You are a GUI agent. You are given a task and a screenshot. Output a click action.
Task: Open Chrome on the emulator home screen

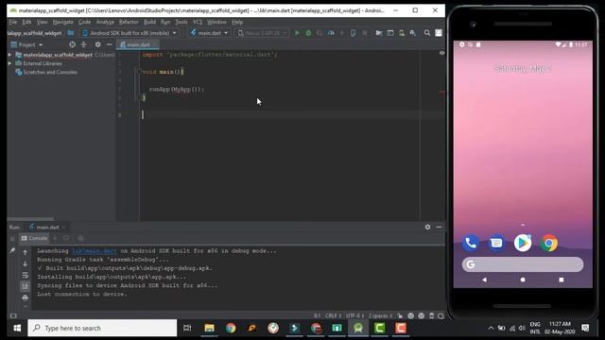[549, 244]
